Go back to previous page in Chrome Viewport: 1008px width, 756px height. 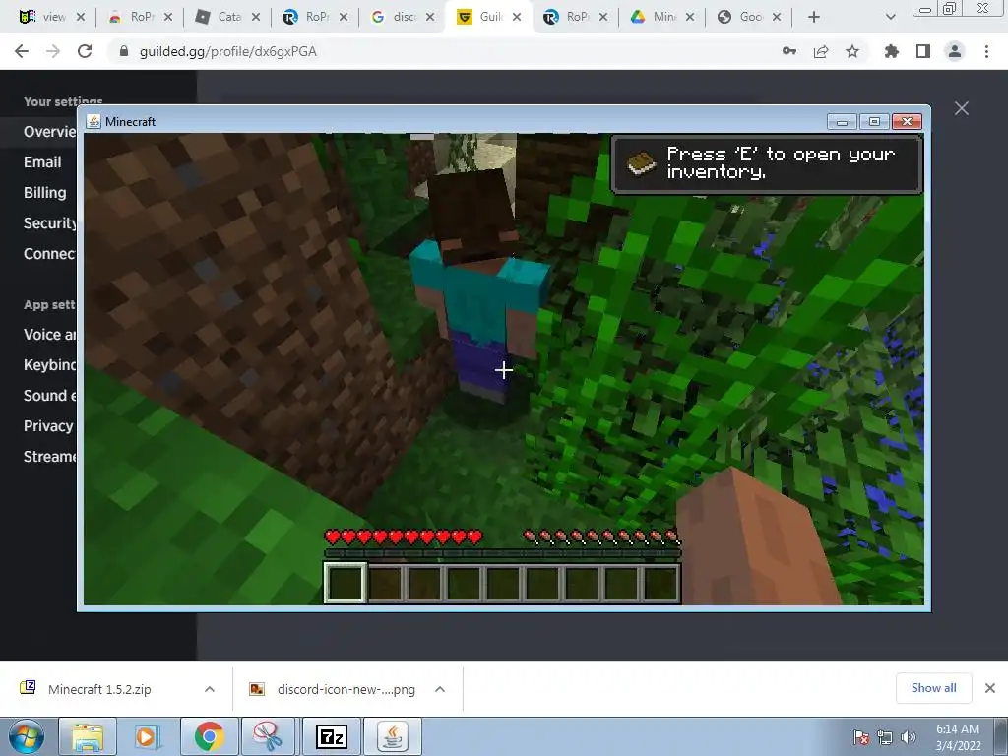(x=22, y=51)
